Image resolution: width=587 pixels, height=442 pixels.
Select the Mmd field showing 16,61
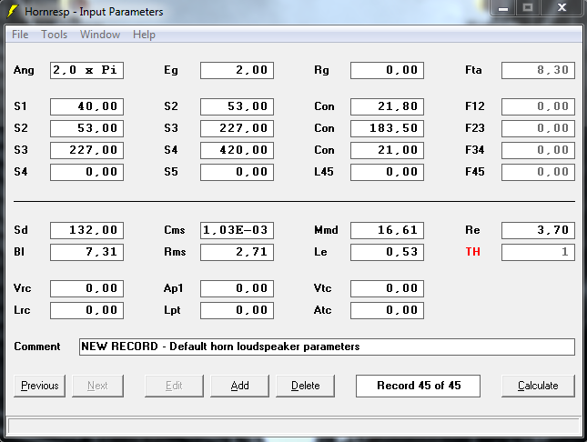[x=387, y=230]
